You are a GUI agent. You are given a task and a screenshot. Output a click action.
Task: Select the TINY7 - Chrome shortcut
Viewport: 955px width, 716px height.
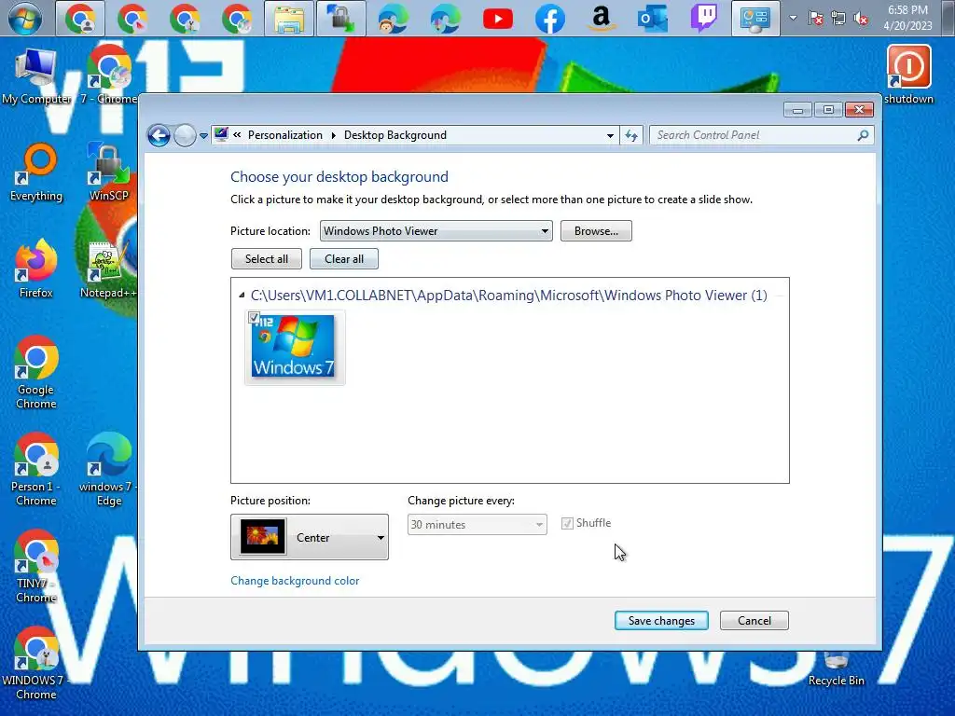pyautogui.click(x=36, y=566)
